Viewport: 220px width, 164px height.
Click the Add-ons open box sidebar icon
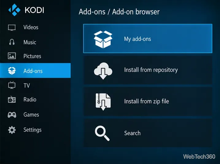12,71
